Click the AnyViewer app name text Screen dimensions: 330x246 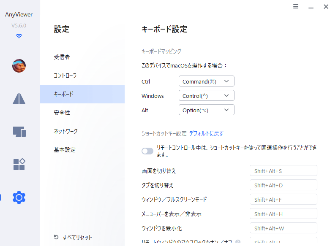tap(19, 14)
